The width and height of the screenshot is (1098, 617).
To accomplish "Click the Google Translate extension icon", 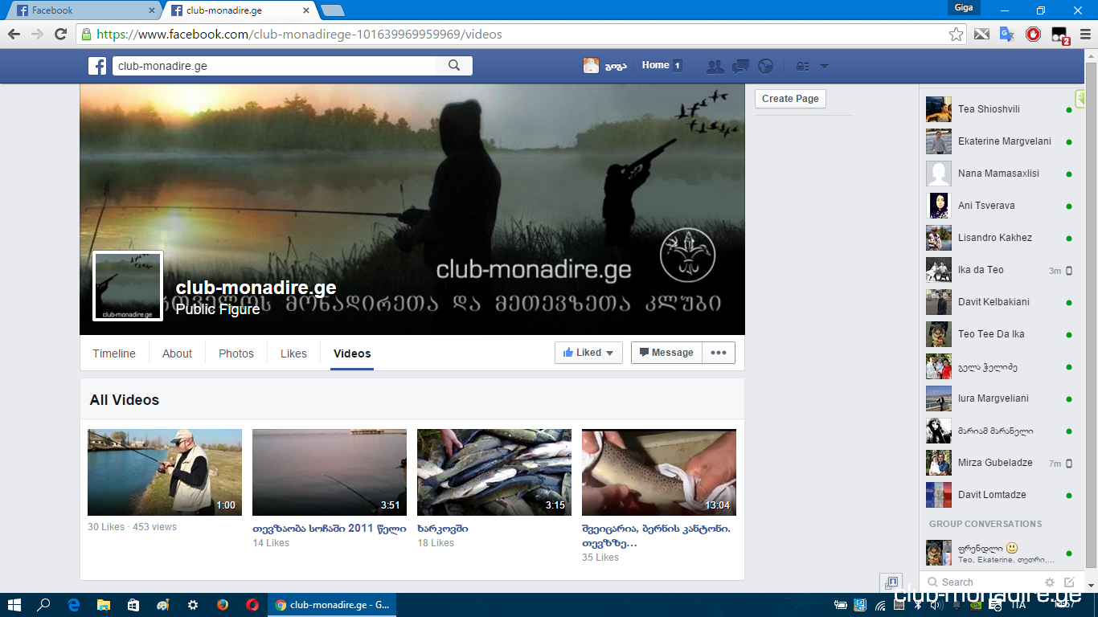I will click(1006, 35).
